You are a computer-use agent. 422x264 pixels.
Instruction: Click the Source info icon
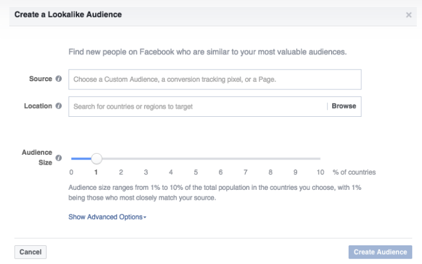(x=58, y=79)
